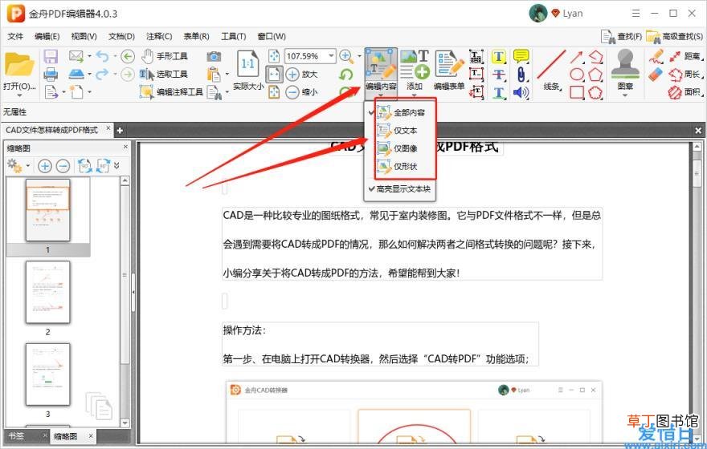The image size is (707, 449).
Task: Add a new document tab with plus
Action: pyautogui.click(x=120, y=131)
